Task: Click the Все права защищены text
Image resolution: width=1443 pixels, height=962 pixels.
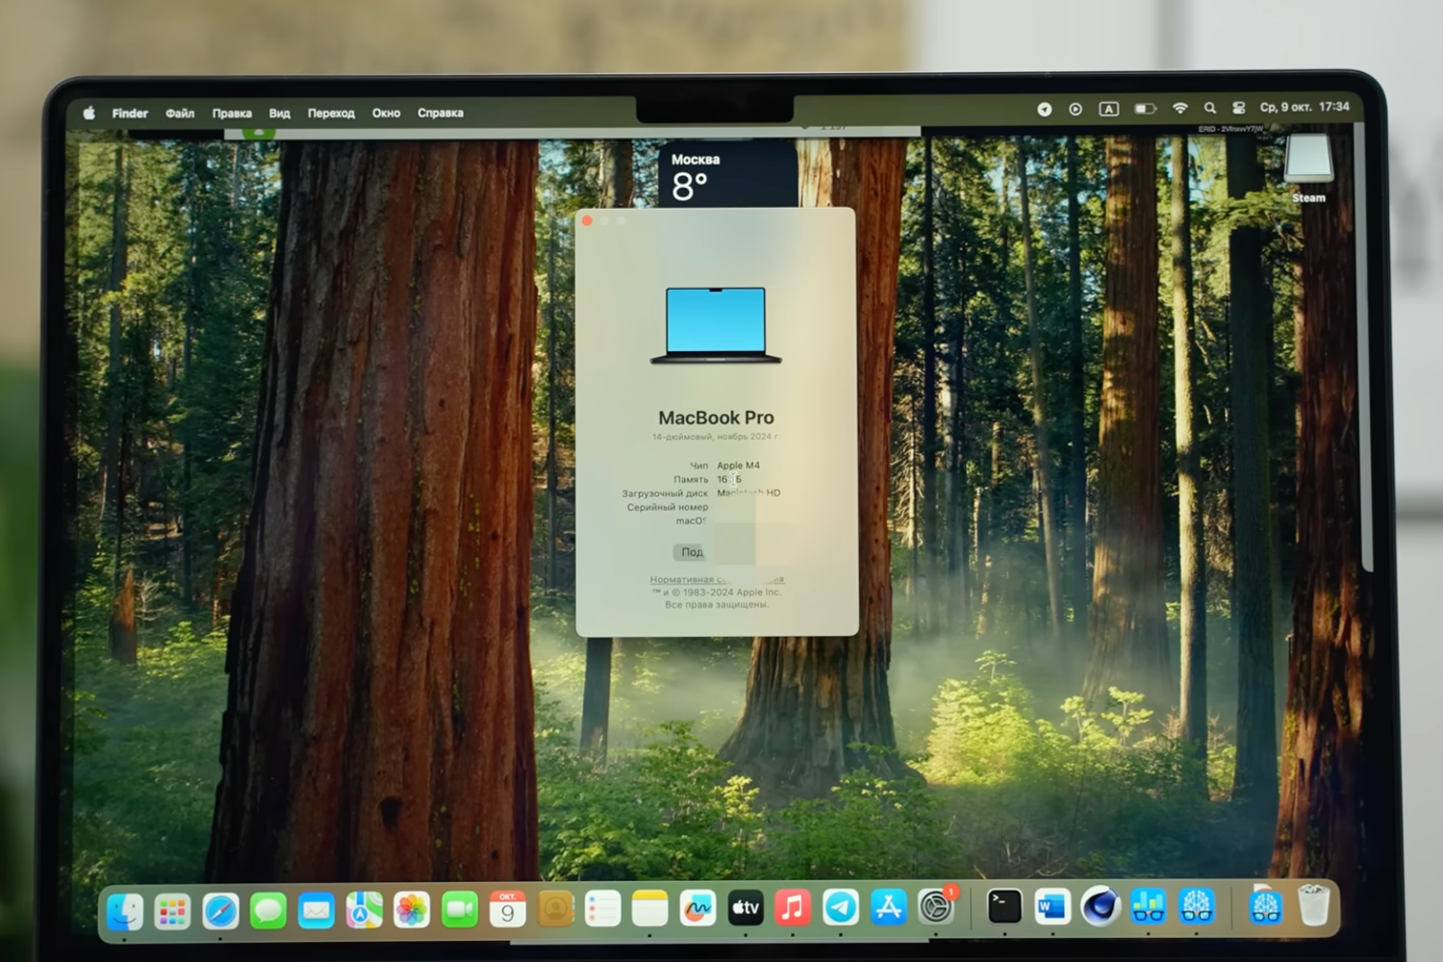Action: 717,605
